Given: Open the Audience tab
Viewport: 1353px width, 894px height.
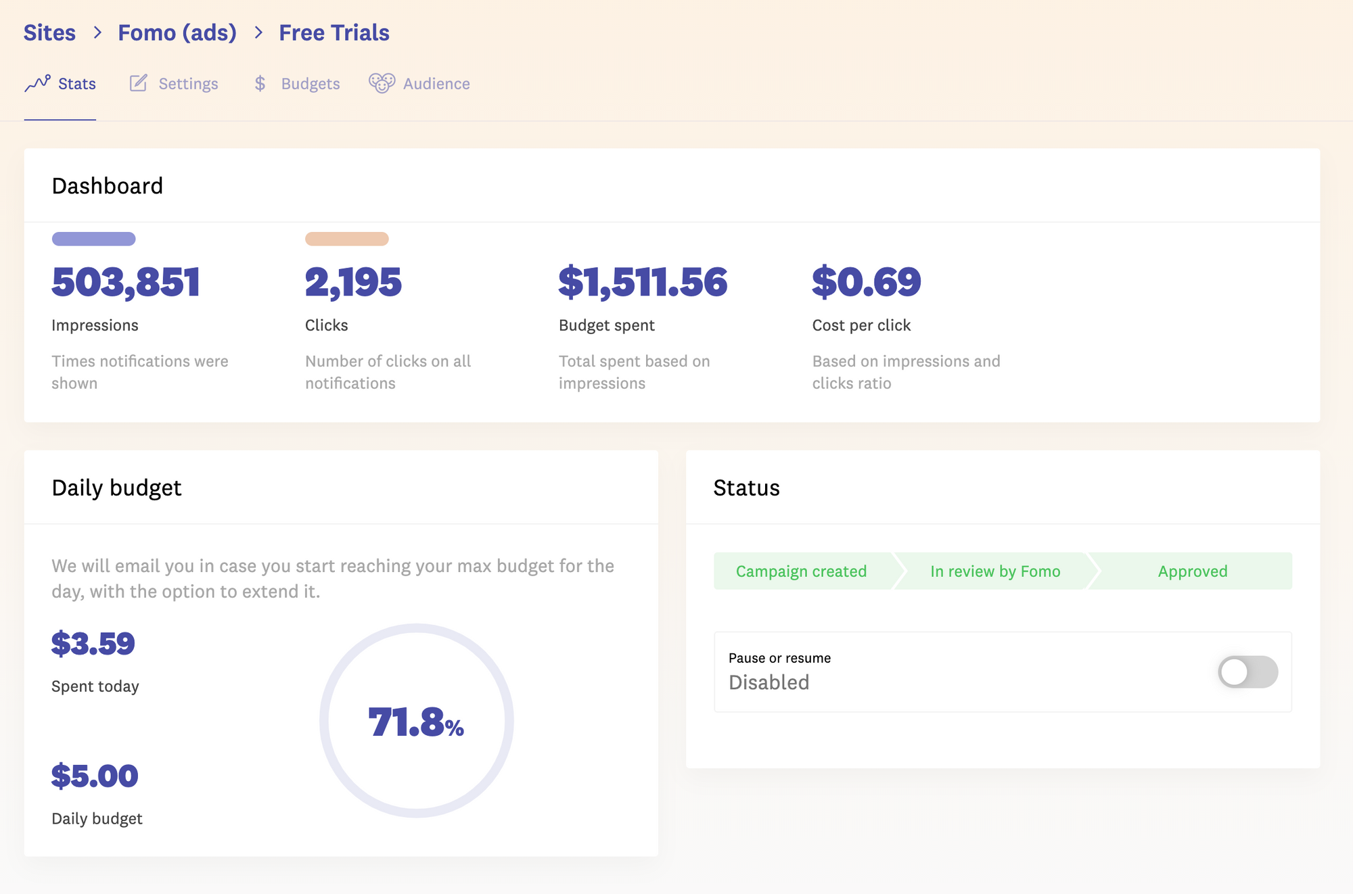Looking at the screenshot, I should click(x=436, y=84).
